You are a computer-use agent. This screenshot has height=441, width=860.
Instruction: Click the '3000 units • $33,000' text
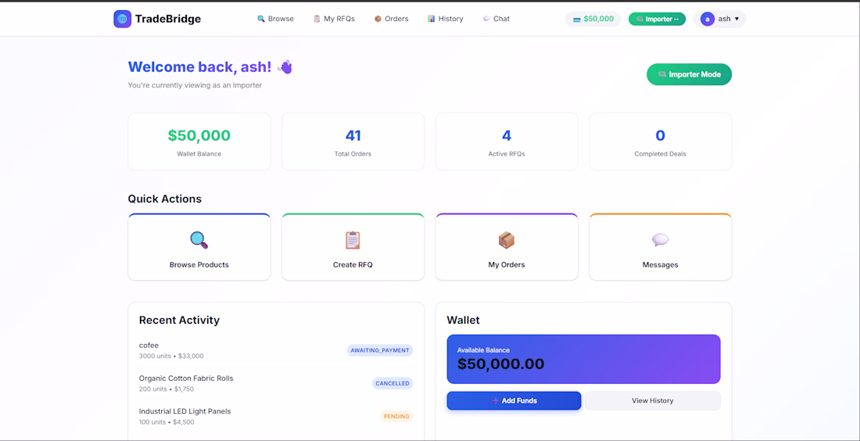pos(171,356)
